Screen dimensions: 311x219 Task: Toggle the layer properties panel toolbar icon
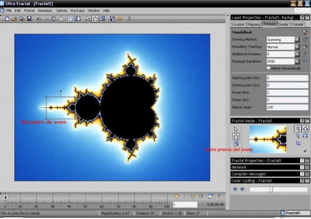[x=71, y=19]
